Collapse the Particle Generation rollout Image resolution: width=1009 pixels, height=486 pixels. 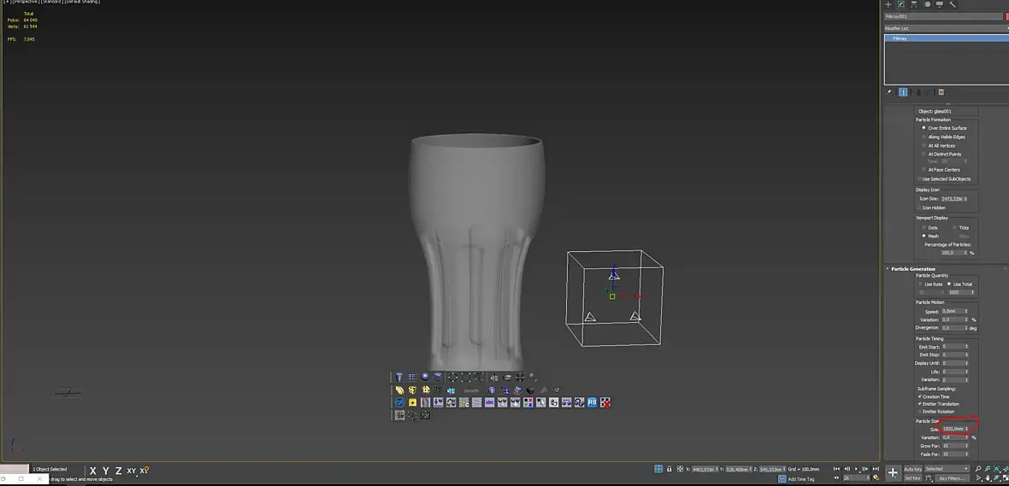[x=912, y=269]
